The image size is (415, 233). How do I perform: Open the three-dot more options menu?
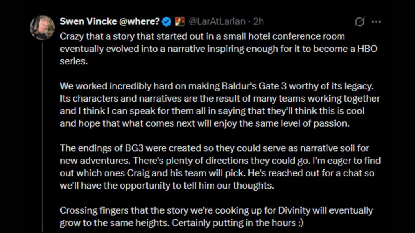pyautogui.click(x=376, y=22)
